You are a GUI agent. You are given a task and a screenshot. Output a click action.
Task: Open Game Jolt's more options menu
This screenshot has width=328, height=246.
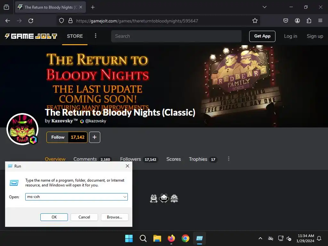click(x=95, y=36)
